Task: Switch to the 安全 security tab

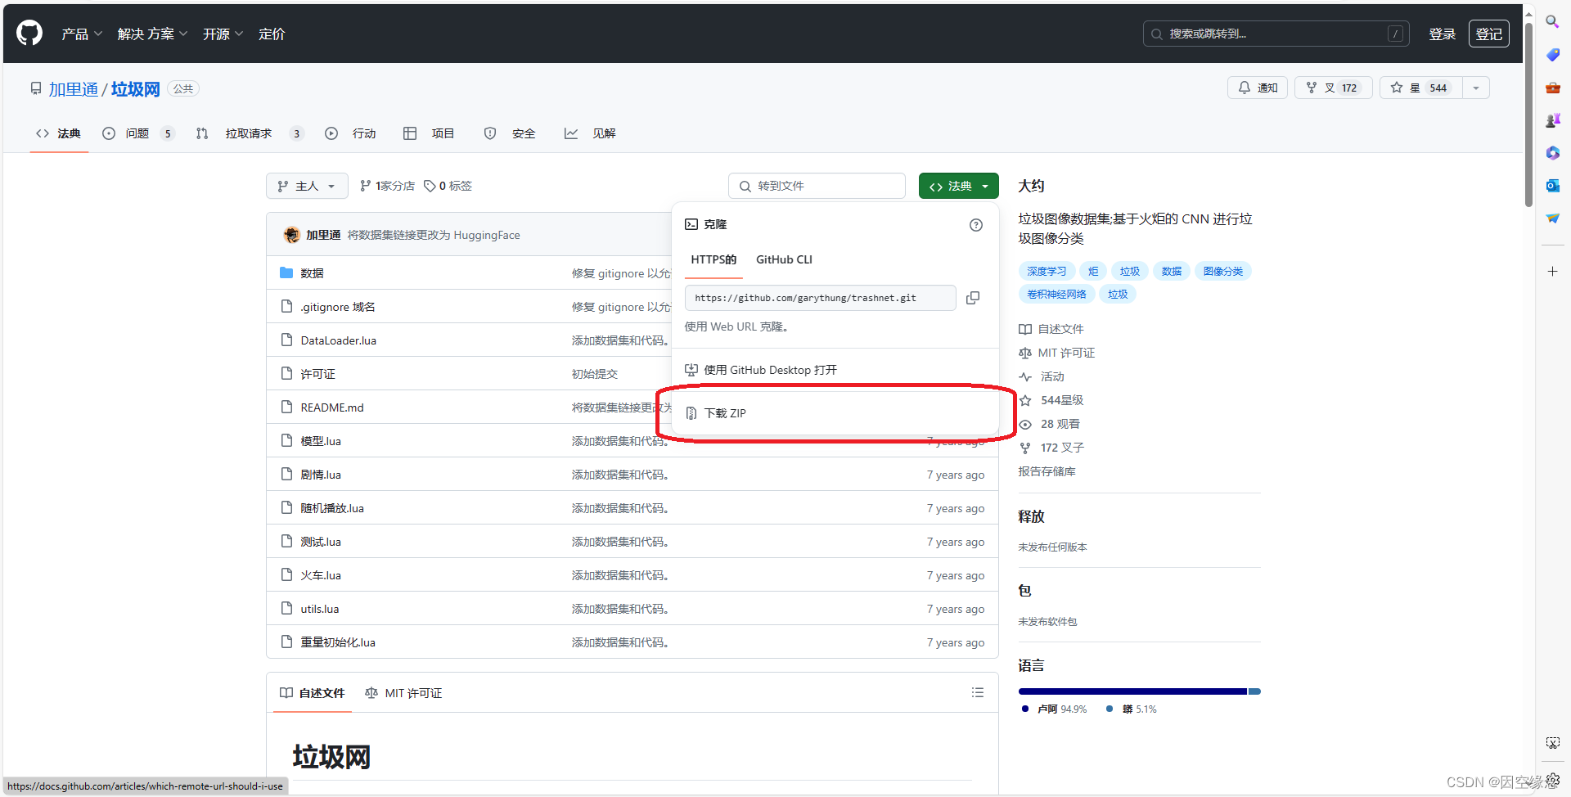Action: [510, 133]
